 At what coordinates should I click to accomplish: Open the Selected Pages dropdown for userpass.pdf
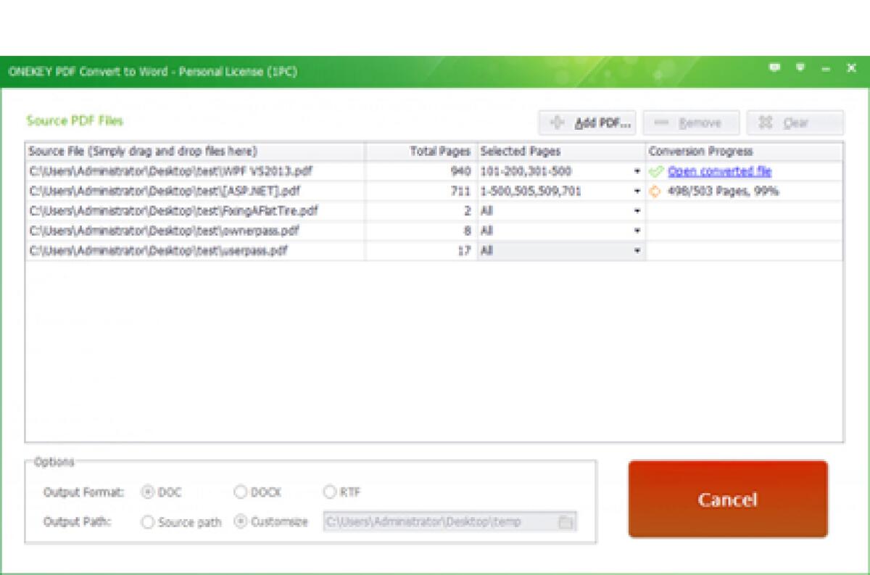[637, 251]
